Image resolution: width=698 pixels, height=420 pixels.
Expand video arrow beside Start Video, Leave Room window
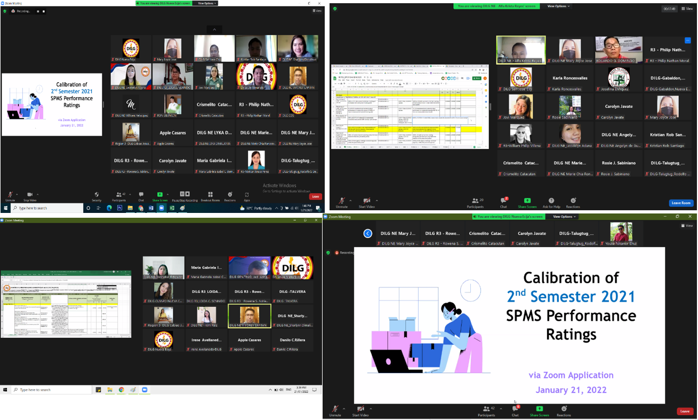[x=376, y=201]
